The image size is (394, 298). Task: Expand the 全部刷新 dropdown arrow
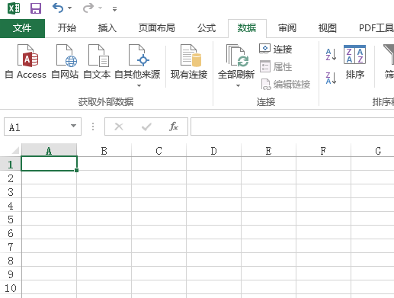238,85
